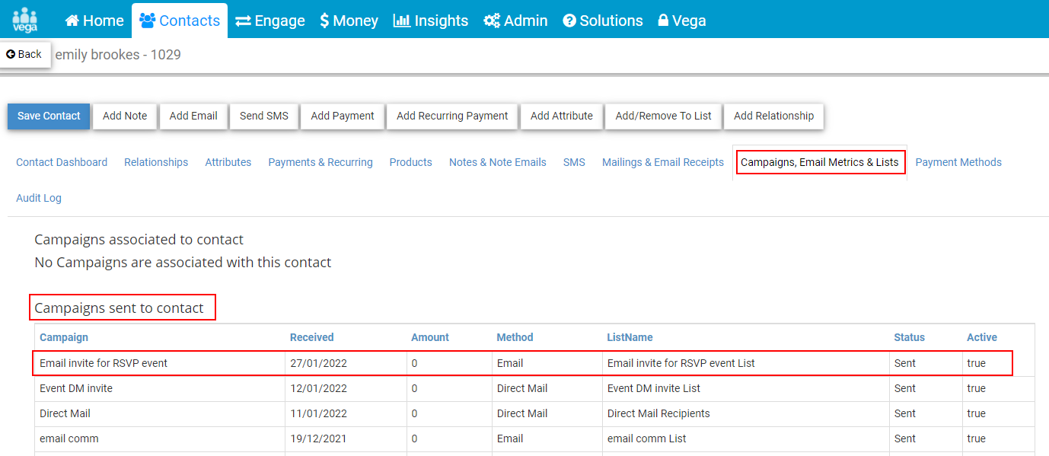Viewport: 1049px width, 456px height.
Task: Click the Add Note button
Action: point(125,116)
